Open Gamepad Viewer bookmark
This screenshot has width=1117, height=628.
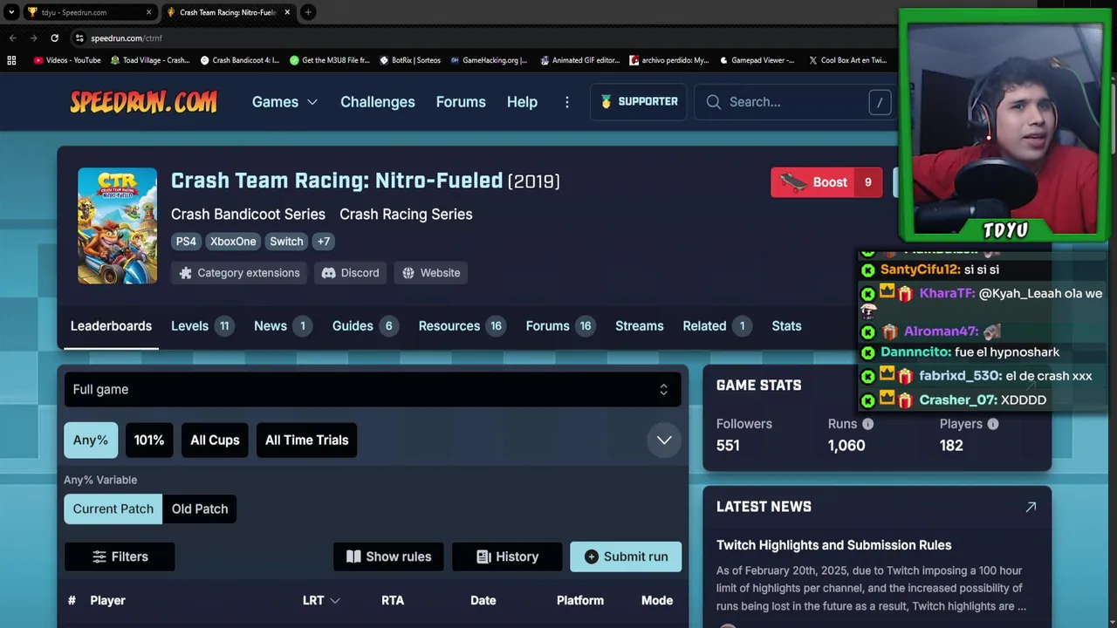[757, 60]
